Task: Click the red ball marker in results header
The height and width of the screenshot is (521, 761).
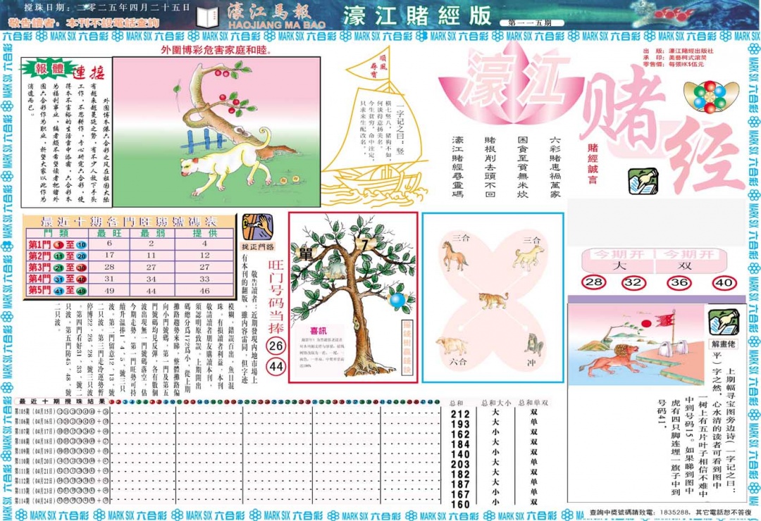Action: 111,401
